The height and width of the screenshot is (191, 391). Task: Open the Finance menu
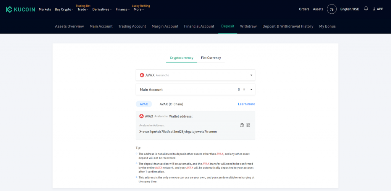(x=123, y=10)
